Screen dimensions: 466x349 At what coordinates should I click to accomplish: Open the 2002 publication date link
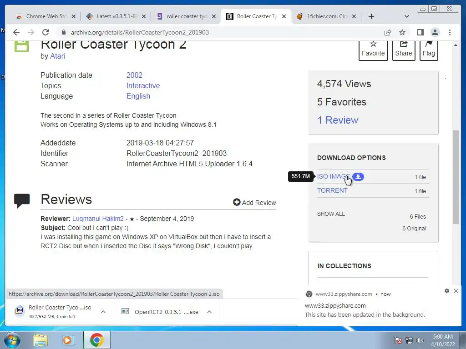pyautogui.click(x=134, y=75)
